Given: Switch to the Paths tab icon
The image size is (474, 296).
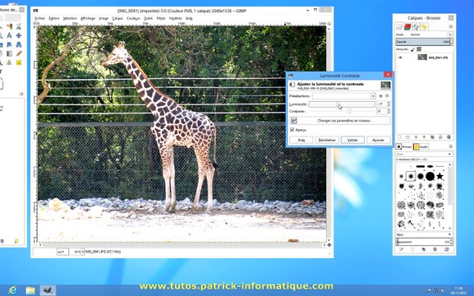Looking at the screenshot, I should point(416,27).
